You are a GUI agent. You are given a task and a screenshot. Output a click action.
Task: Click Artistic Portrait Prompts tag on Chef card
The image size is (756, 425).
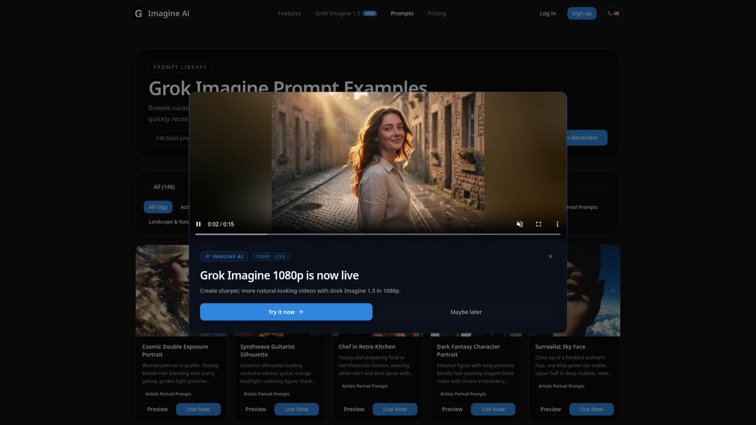click(365, 386)
